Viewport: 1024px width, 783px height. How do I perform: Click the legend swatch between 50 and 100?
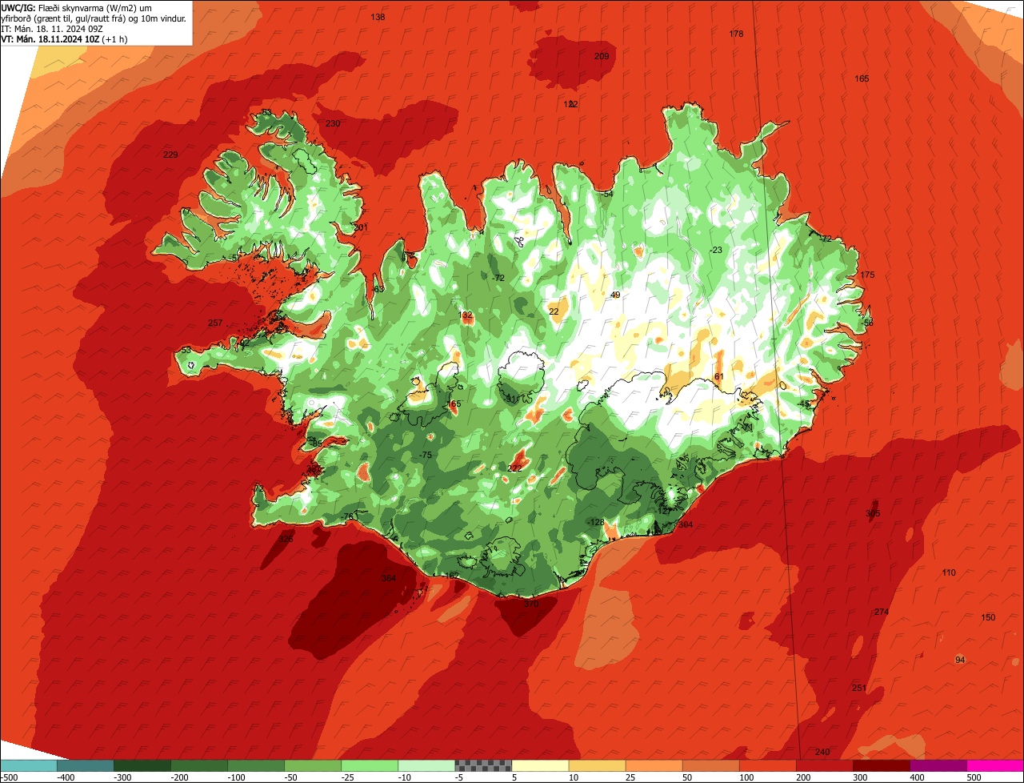click(x=710, y=765)
